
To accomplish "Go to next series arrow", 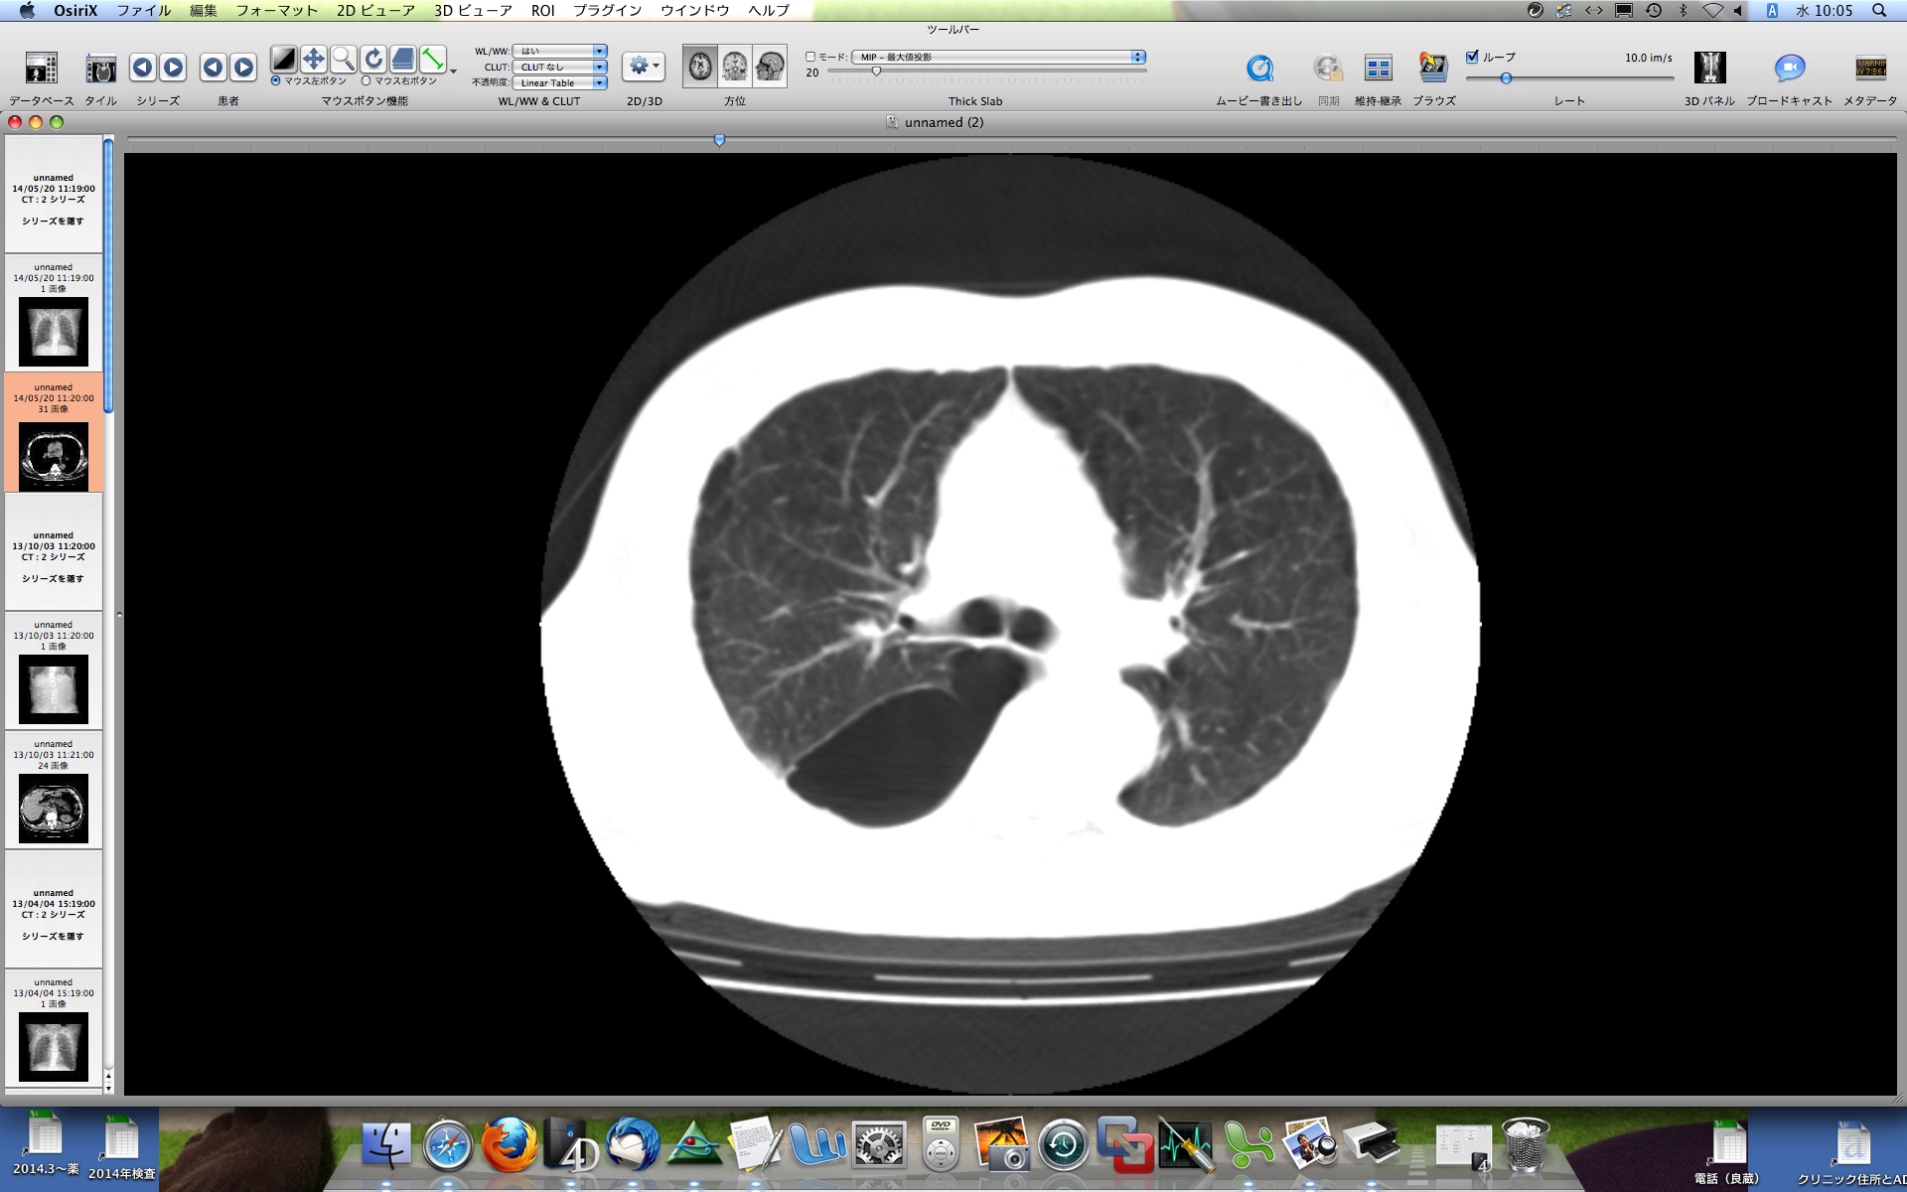I will [x=173, y=68].
